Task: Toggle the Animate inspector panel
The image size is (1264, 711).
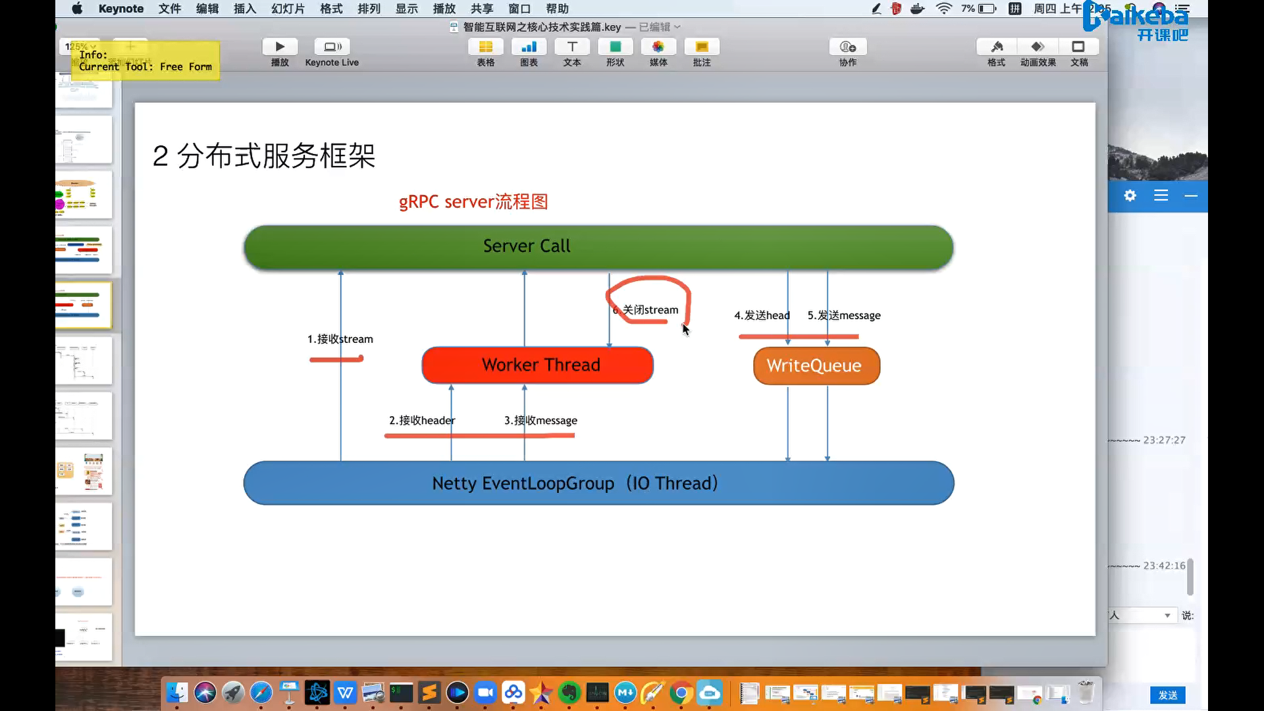Action: [1038, 47]
